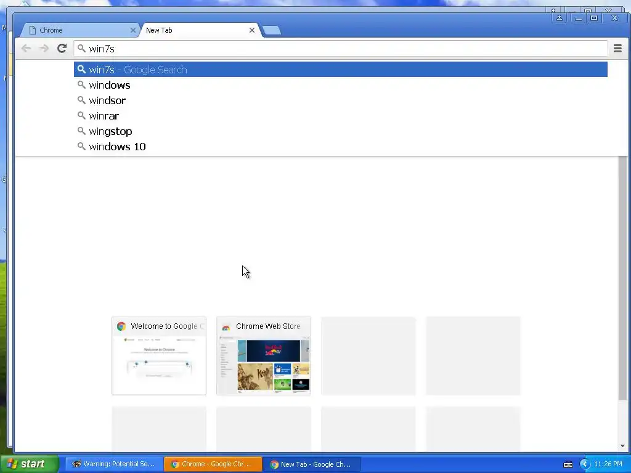Pick the windows suggestion
The height and width of the screenshot is (473, 631).
pyautogui.click(x=340, y=85)
